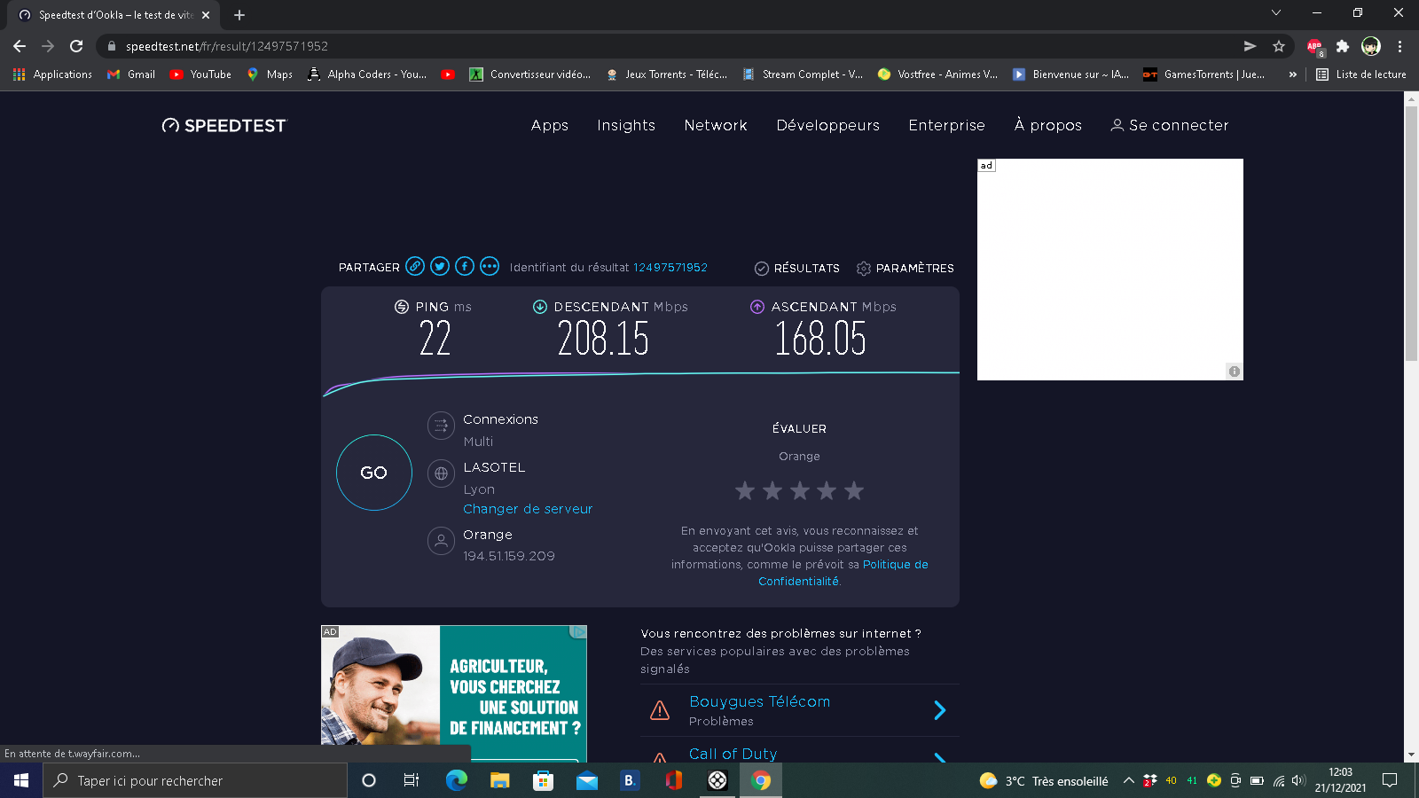
Task: Open Microsoft Store from taskbar
Action: [x=544, y=780]
